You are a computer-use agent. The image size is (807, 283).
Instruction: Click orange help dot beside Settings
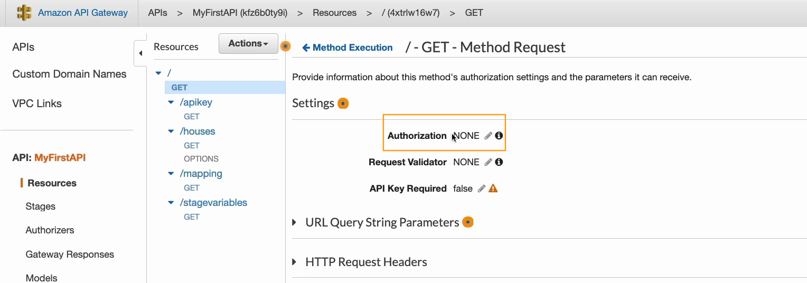coord(343,103)
